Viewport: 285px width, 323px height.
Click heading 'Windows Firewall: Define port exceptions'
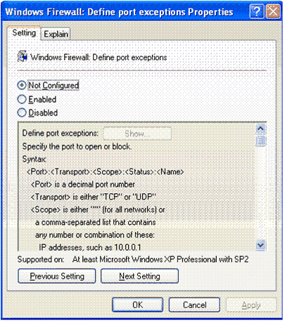coord(99,57)
